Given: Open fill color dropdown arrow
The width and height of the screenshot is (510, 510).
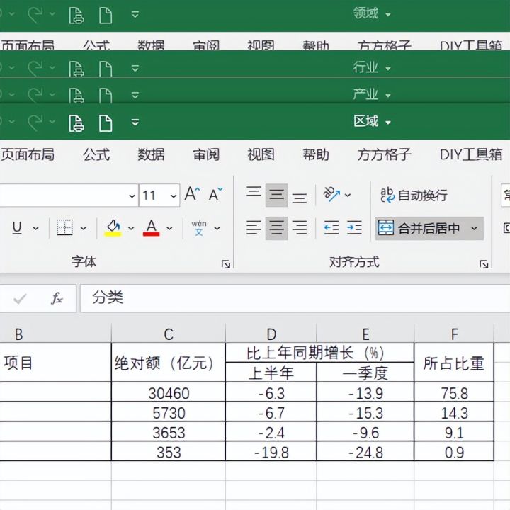Looking at the screenshot, I should 131,228.
